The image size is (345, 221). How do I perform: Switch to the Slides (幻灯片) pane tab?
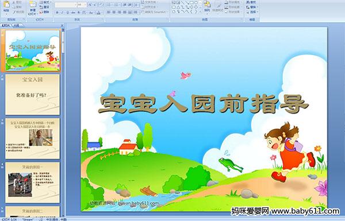6,25
